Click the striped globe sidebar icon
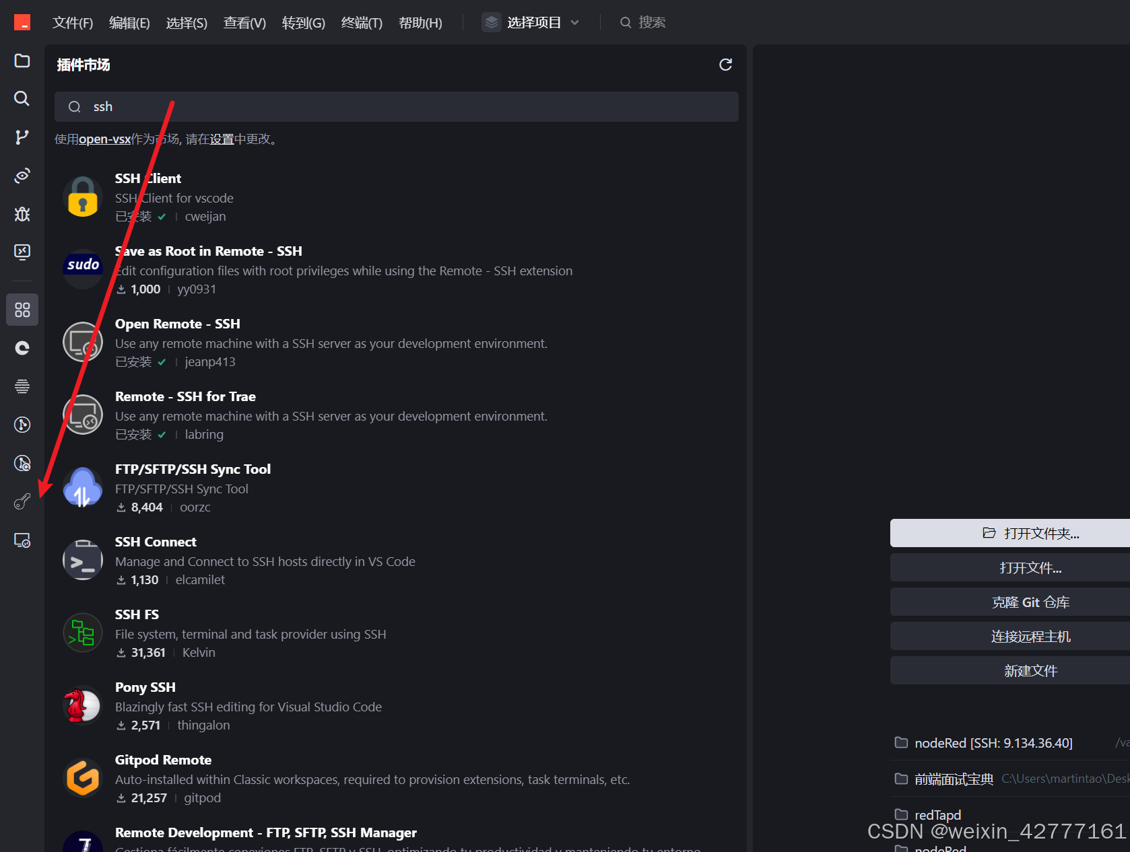Image resolution: width=1130 pixels, height=852 pixels. 22,386
